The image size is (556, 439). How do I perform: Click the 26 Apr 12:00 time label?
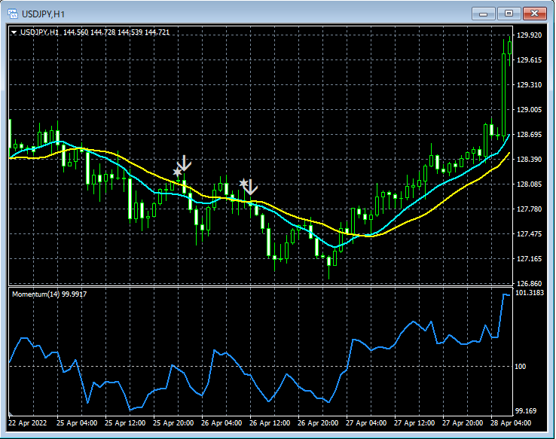pyautogui.click(x=270, y=423)
